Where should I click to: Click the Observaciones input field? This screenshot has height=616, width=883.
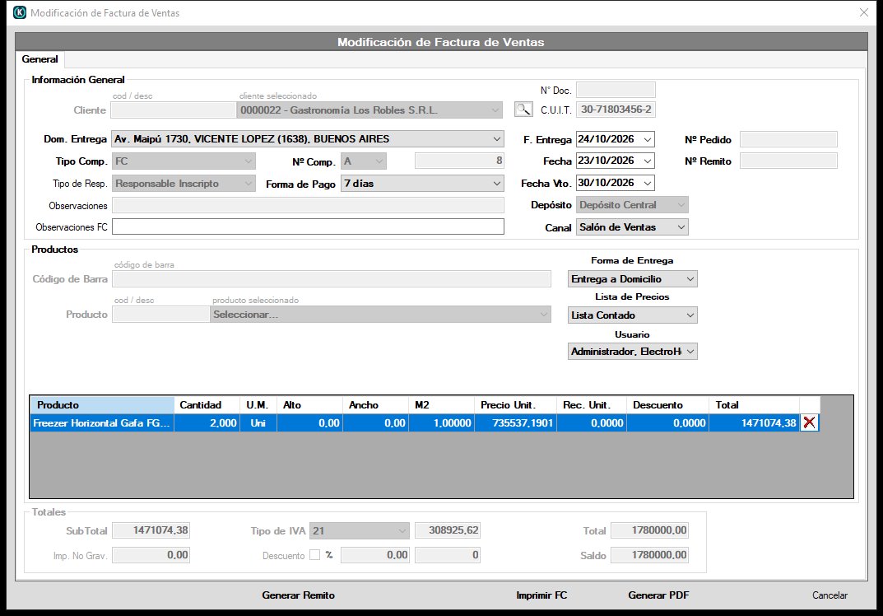[308, 205]
